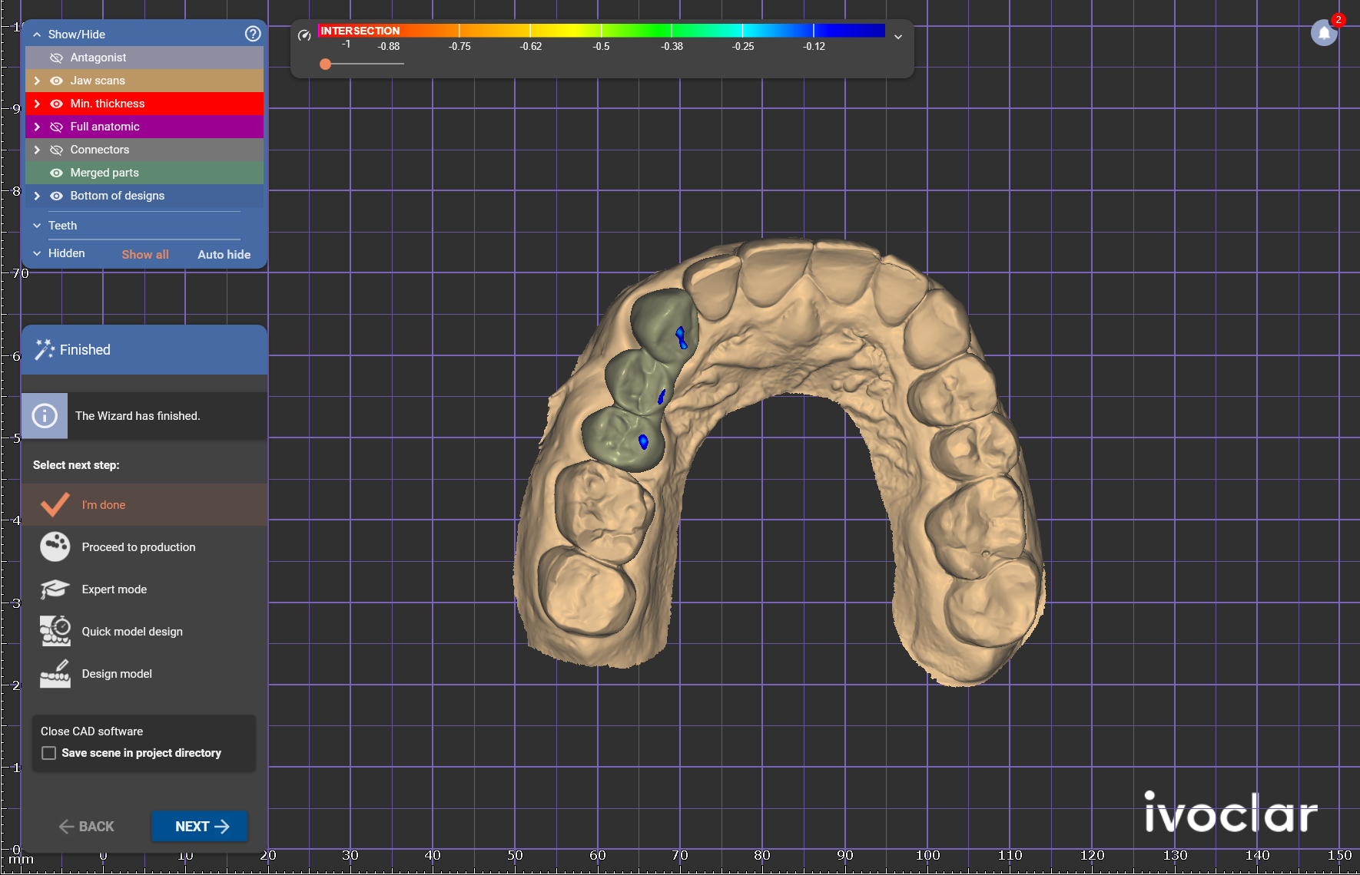Click the notification bell icon
Screen dimensions: 1360x875
coord(1324,33)
